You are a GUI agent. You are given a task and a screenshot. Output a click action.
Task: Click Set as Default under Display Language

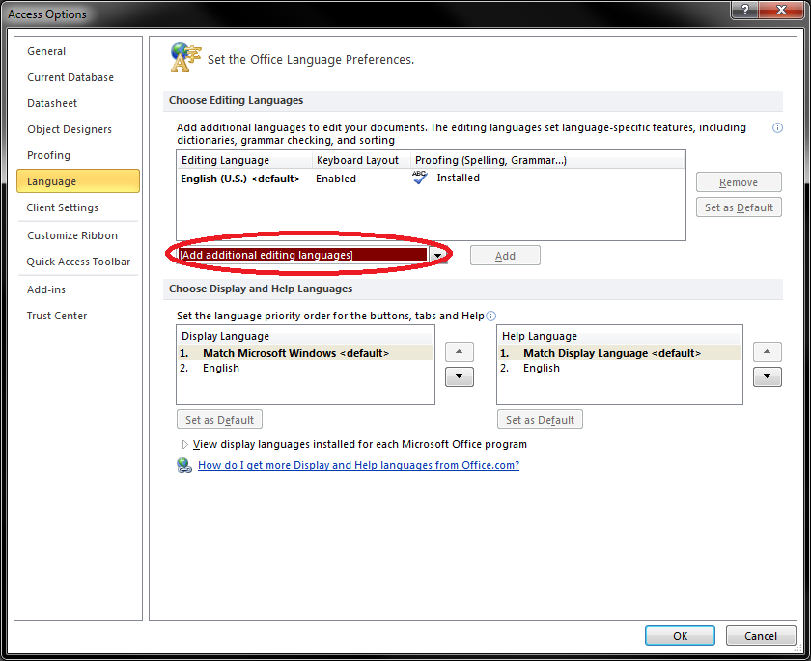point(219,420)
